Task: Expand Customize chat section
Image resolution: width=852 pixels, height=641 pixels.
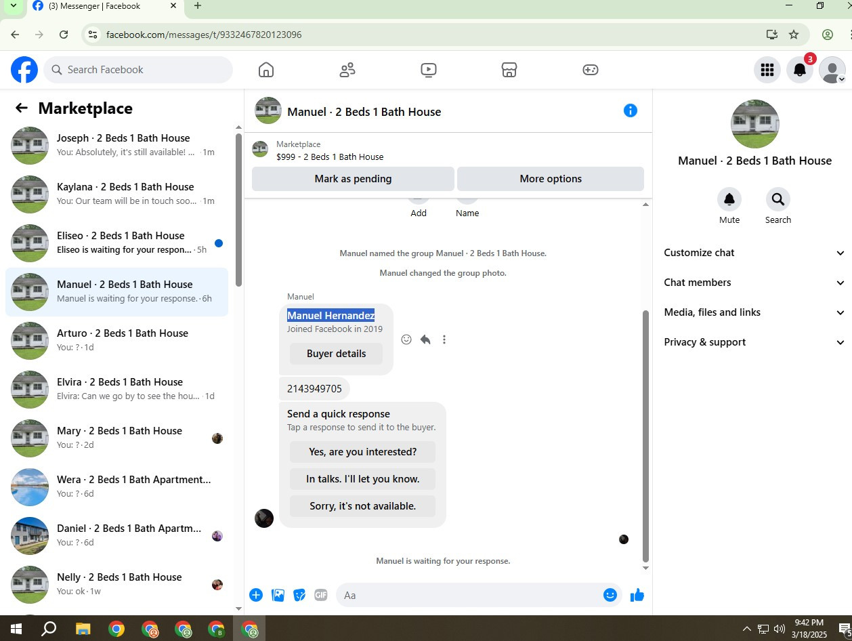Action: pos(754,253)
